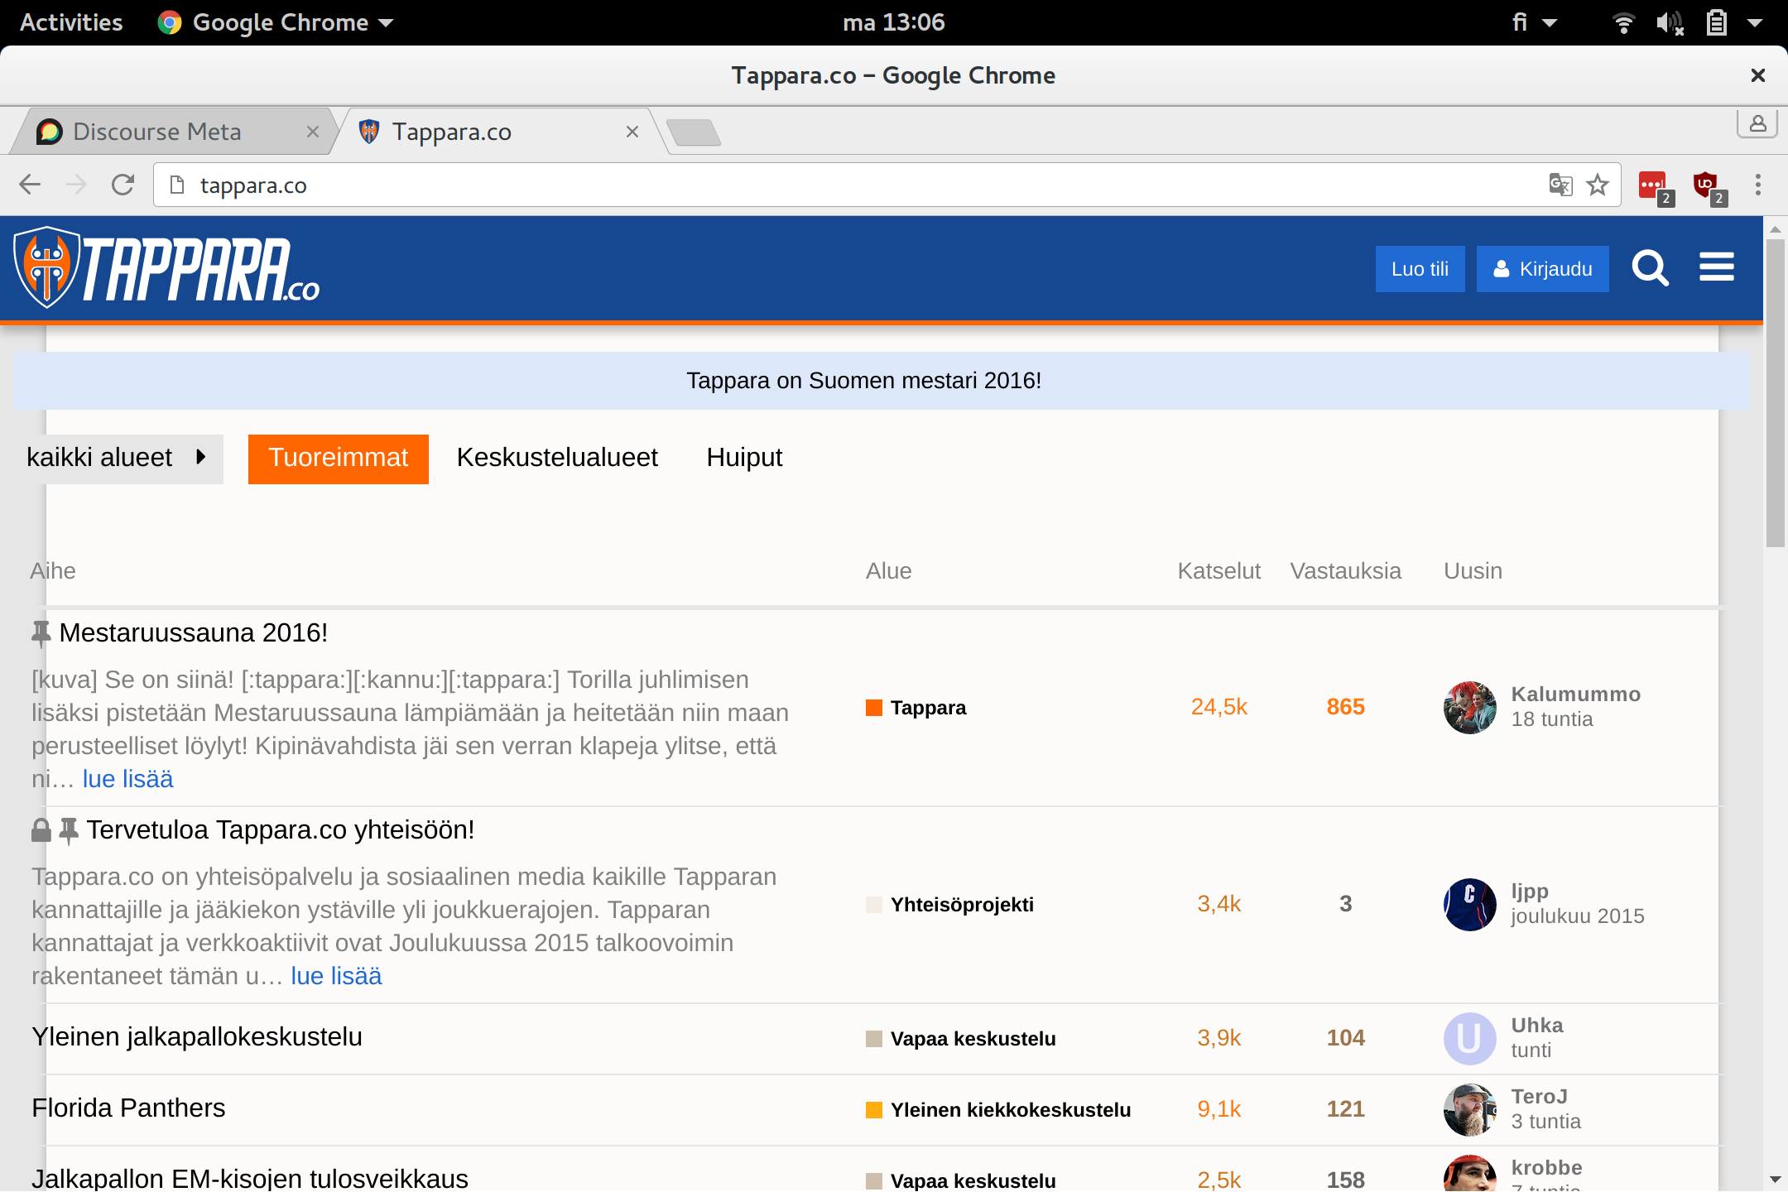Image resolution: width=1788 pixels, height=1192 pixels.
Task: Open the forum search magnifier icon
Action: pyautogui.click(x=1649, y=268)
